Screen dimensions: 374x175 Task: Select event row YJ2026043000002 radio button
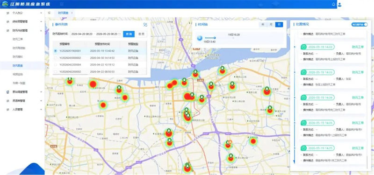pos(56,58)
